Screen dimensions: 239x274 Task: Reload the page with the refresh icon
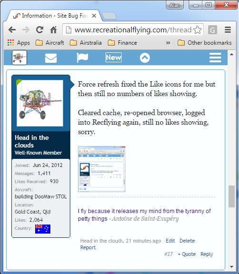click(x=39, y=29)
